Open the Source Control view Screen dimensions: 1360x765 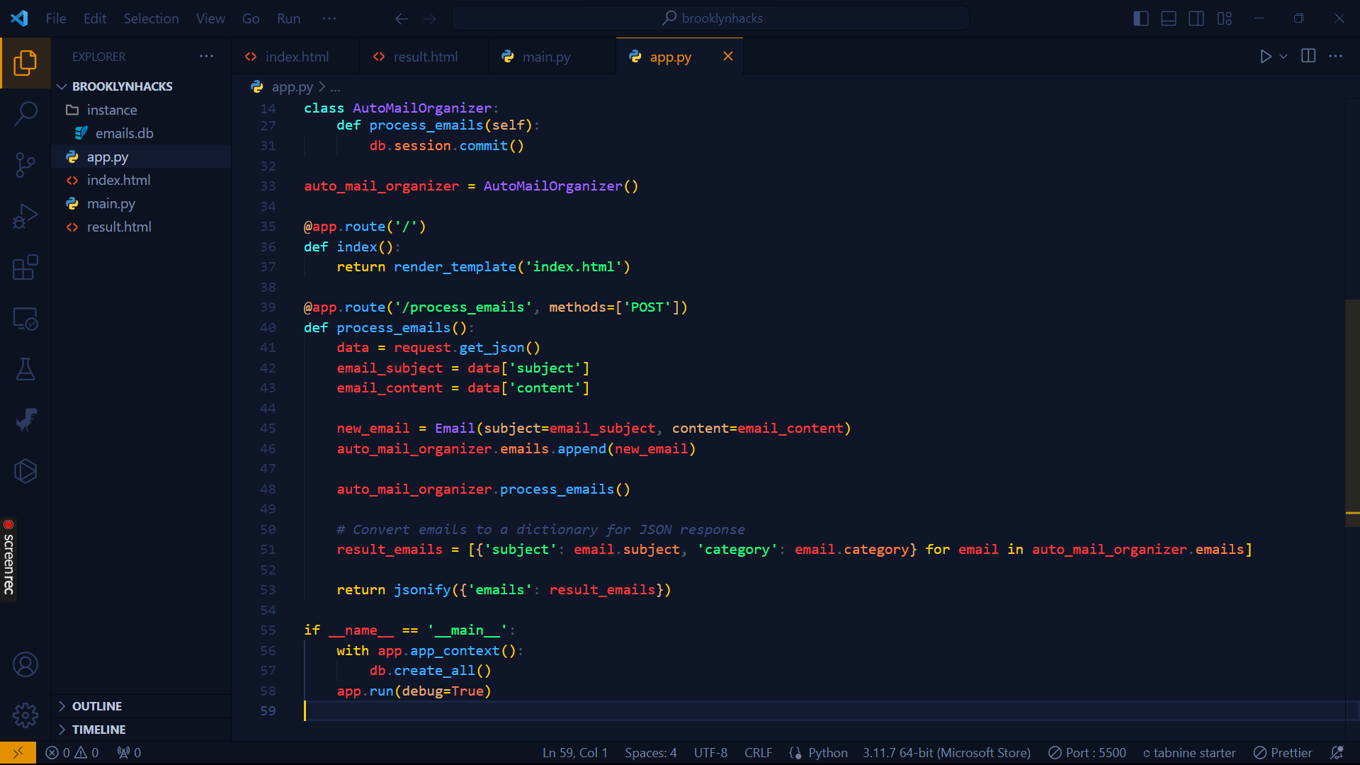[25, 164]
